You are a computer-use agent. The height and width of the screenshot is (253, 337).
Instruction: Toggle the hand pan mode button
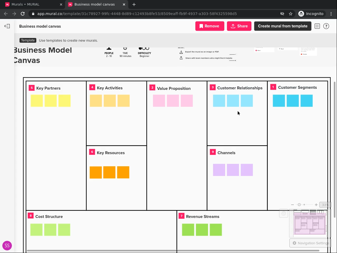click(284, 213)
